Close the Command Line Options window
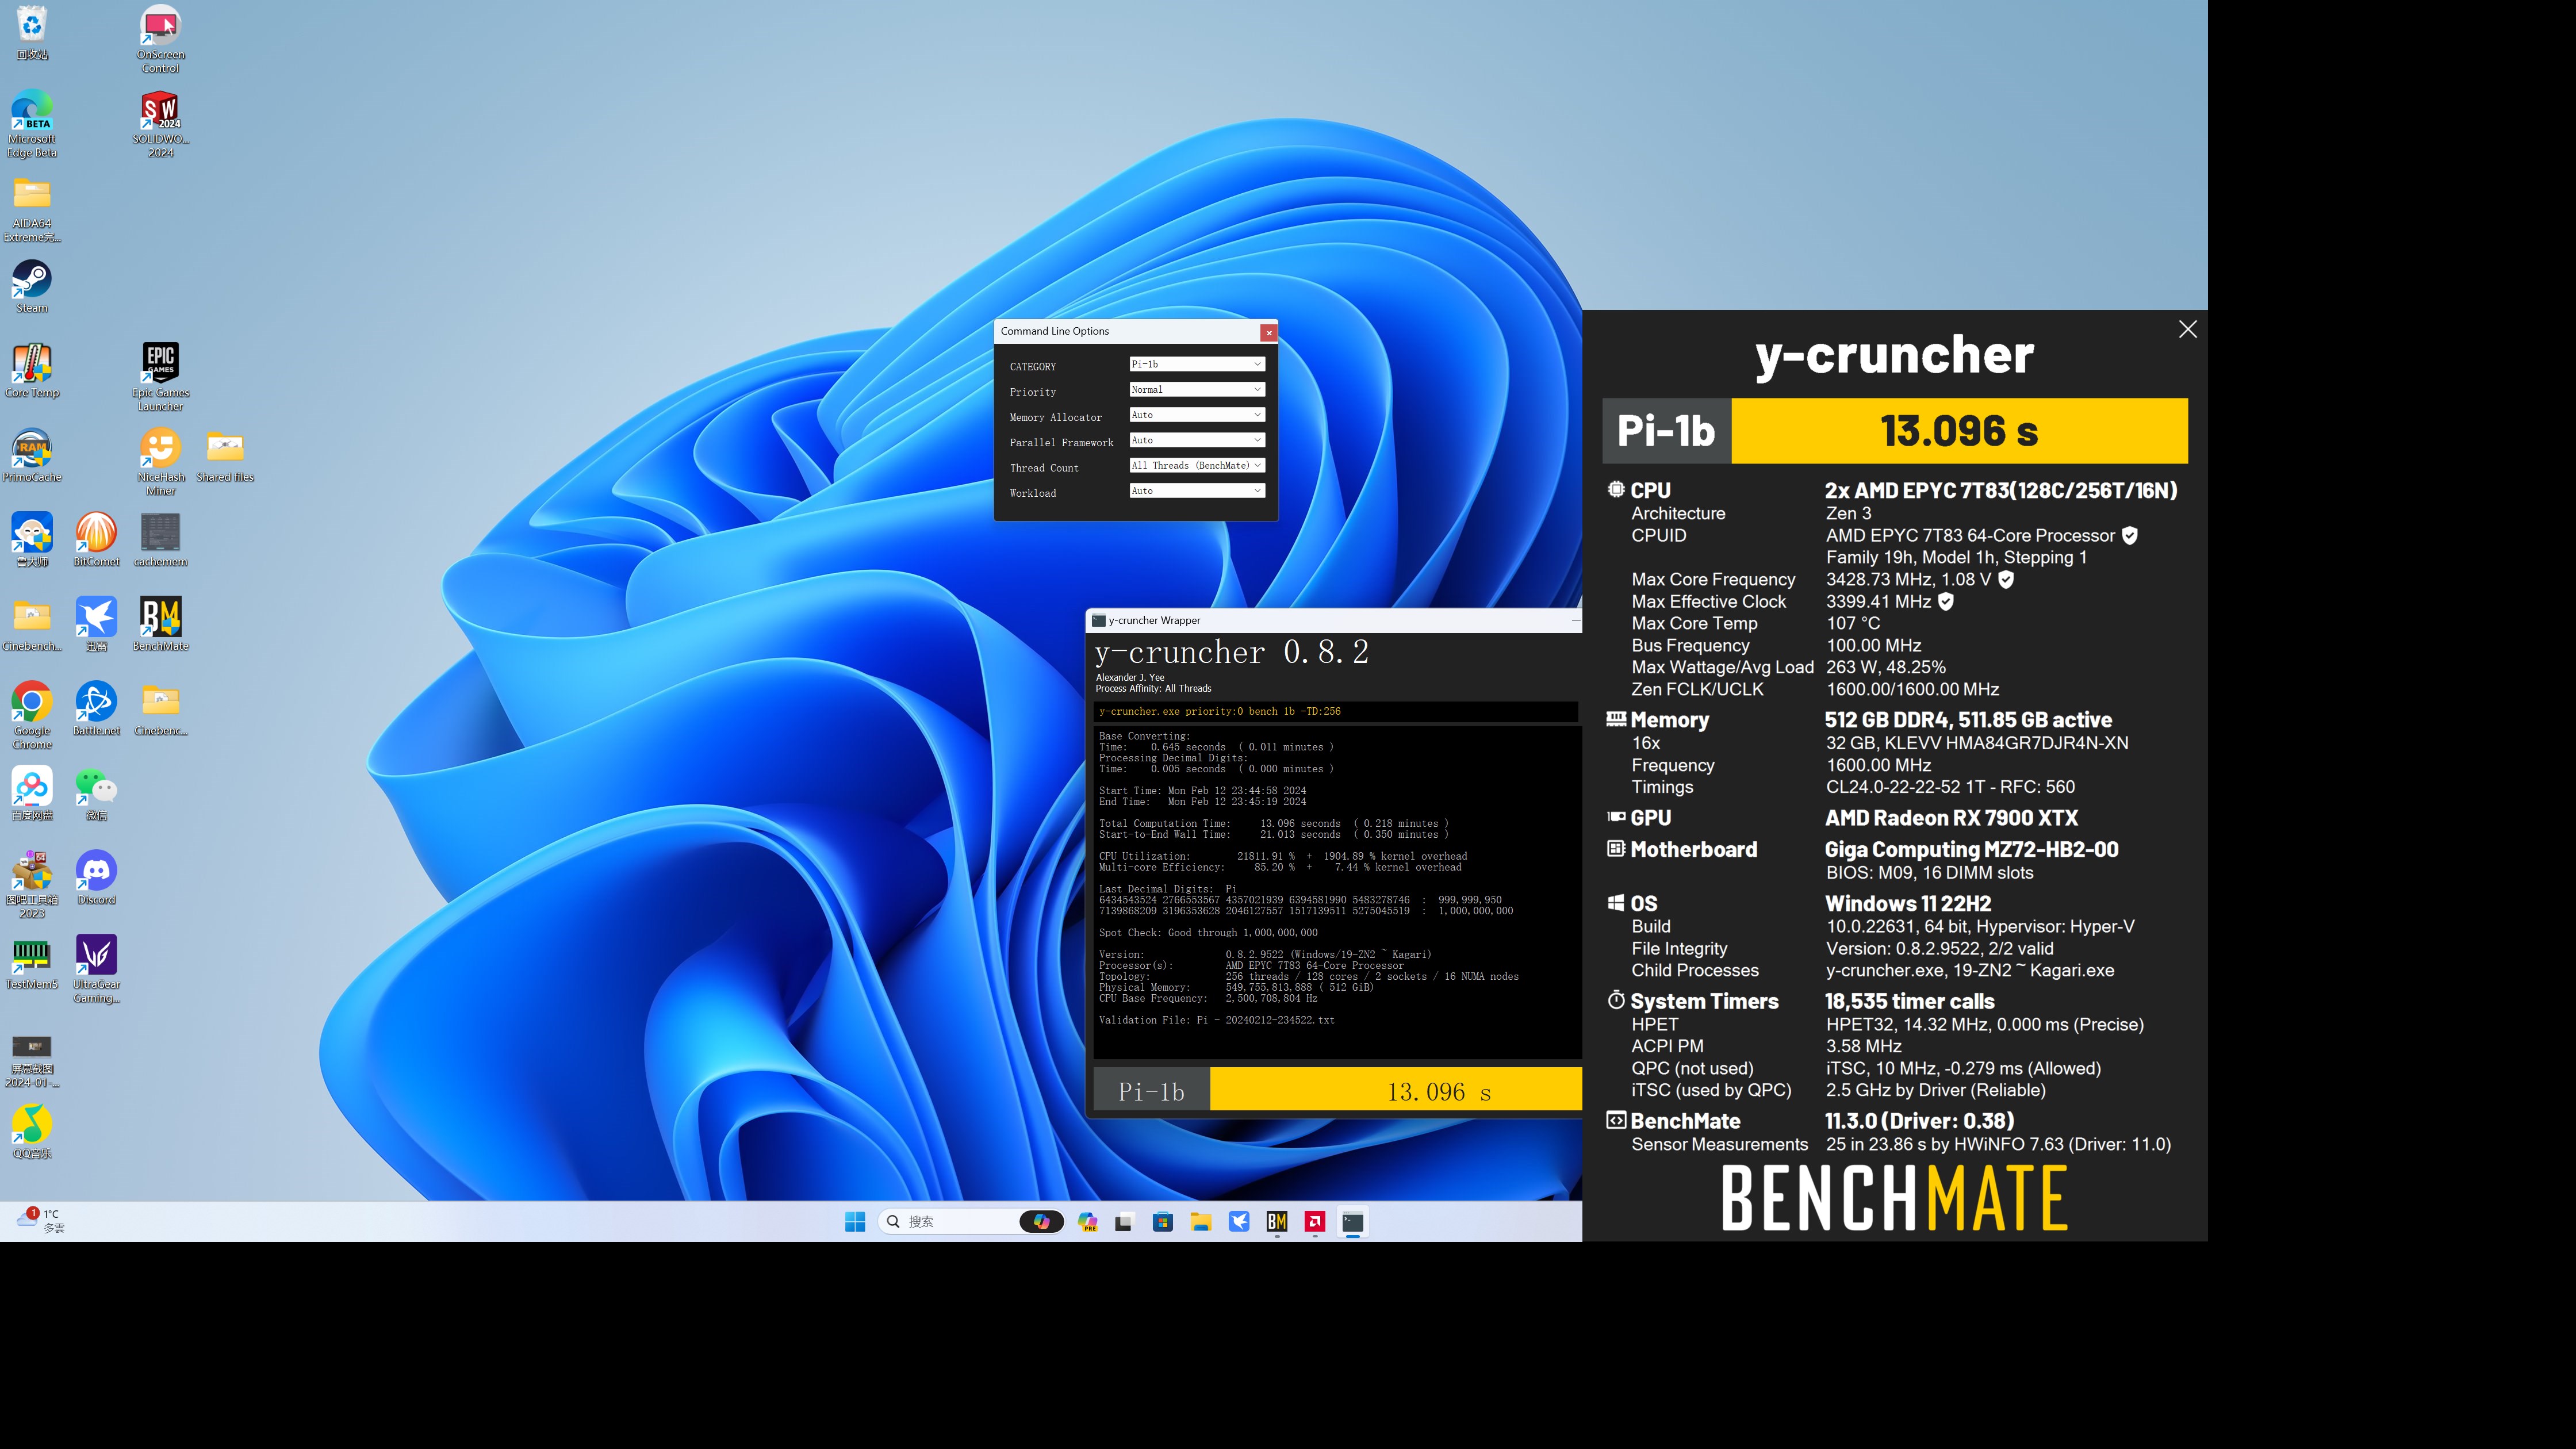Image resolution: width=2576 pixels, height=1449 pixels. pyautogui.click(x=1268, y=332)
